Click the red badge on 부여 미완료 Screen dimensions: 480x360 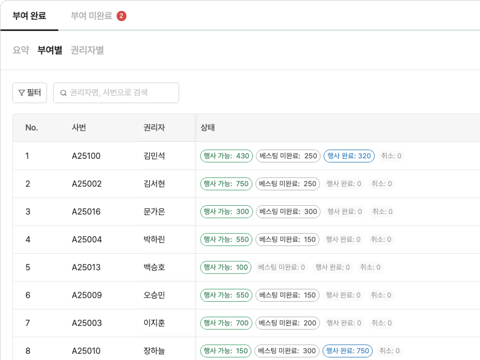pos(121,16)
